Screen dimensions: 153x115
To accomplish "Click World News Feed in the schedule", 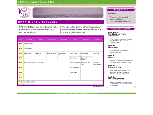I will coord(63,83).
